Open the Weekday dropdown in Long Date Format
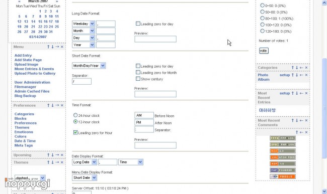 coord(84,24)
